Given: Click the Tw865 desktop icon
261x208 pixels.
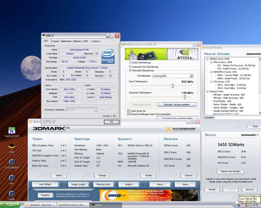Looking at the screenshot, I should 12,194.
